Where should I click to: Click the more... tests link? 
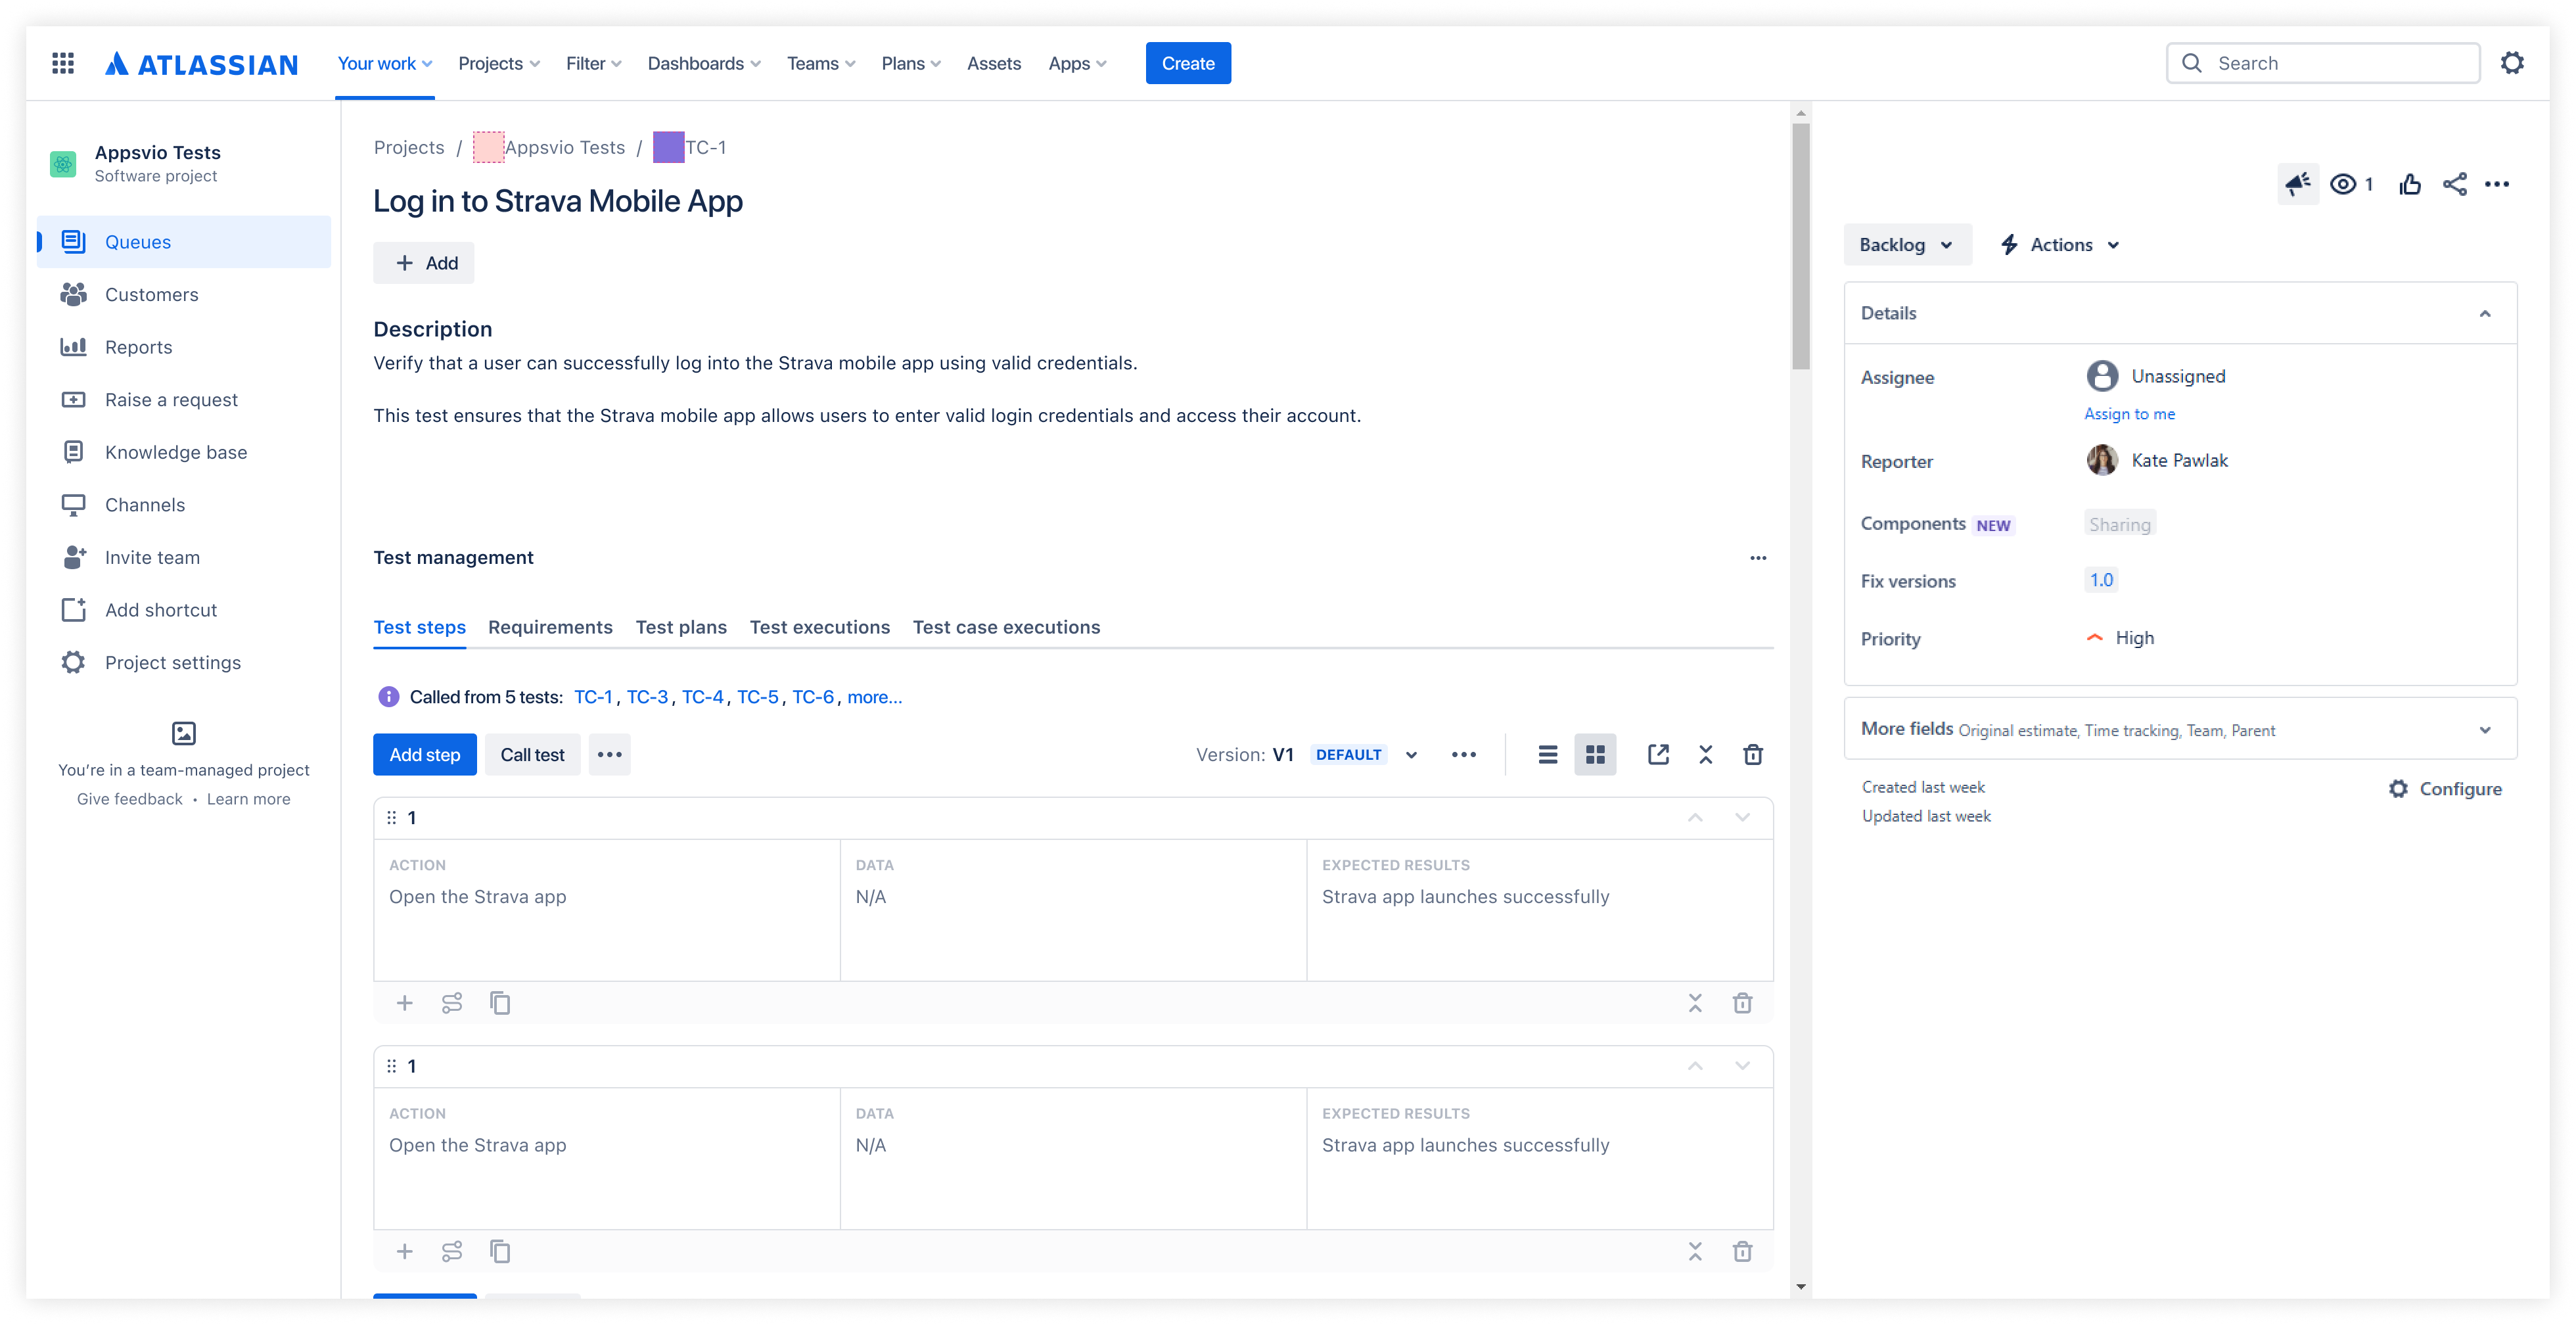pos(874,697)
